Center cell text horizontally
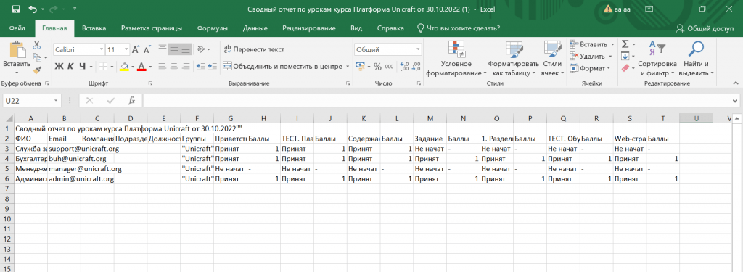Viewport: 743px width, 272px height. (174, 66)
